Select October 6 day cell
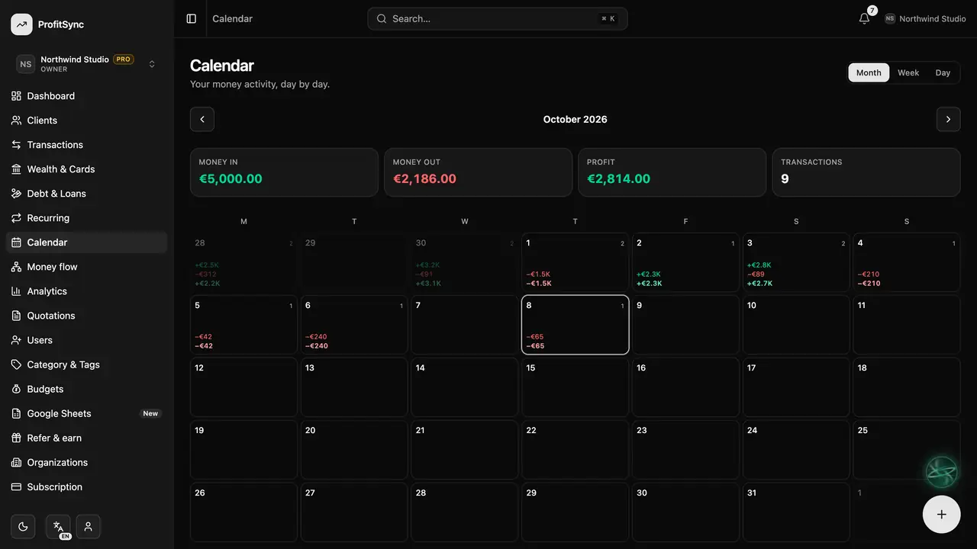Image resolution: width=977 pixels, height=549 pixels. [x=354, y=325]
